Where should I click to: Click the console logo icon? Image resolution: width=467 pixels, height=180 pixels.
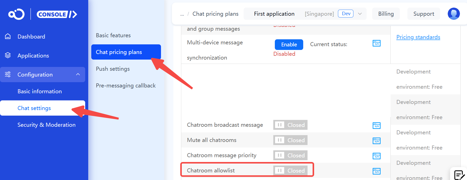point(16,14)
